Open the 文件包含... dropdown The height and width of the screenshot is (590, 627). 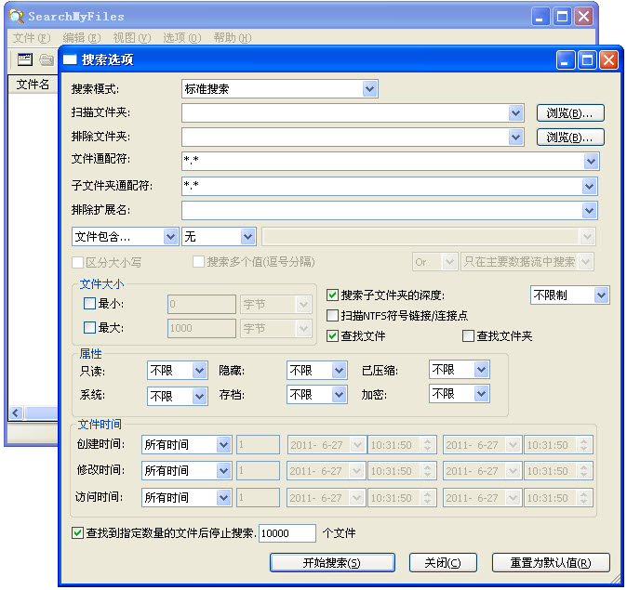click(171, 237)
